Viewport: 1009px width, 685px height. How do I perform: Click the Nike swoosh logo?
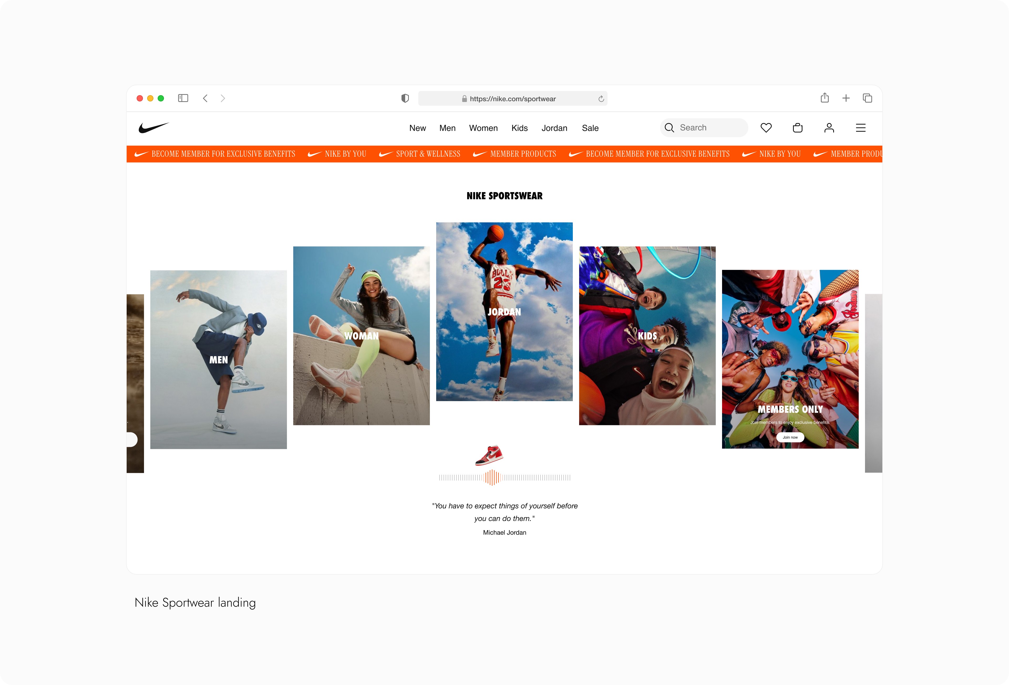[x=154, y=127]
